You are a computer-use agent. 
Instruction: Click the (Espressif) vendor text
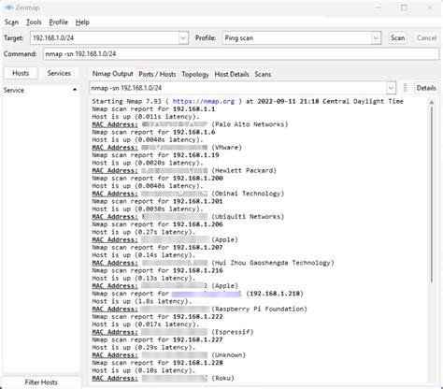(x=233, y=332)
